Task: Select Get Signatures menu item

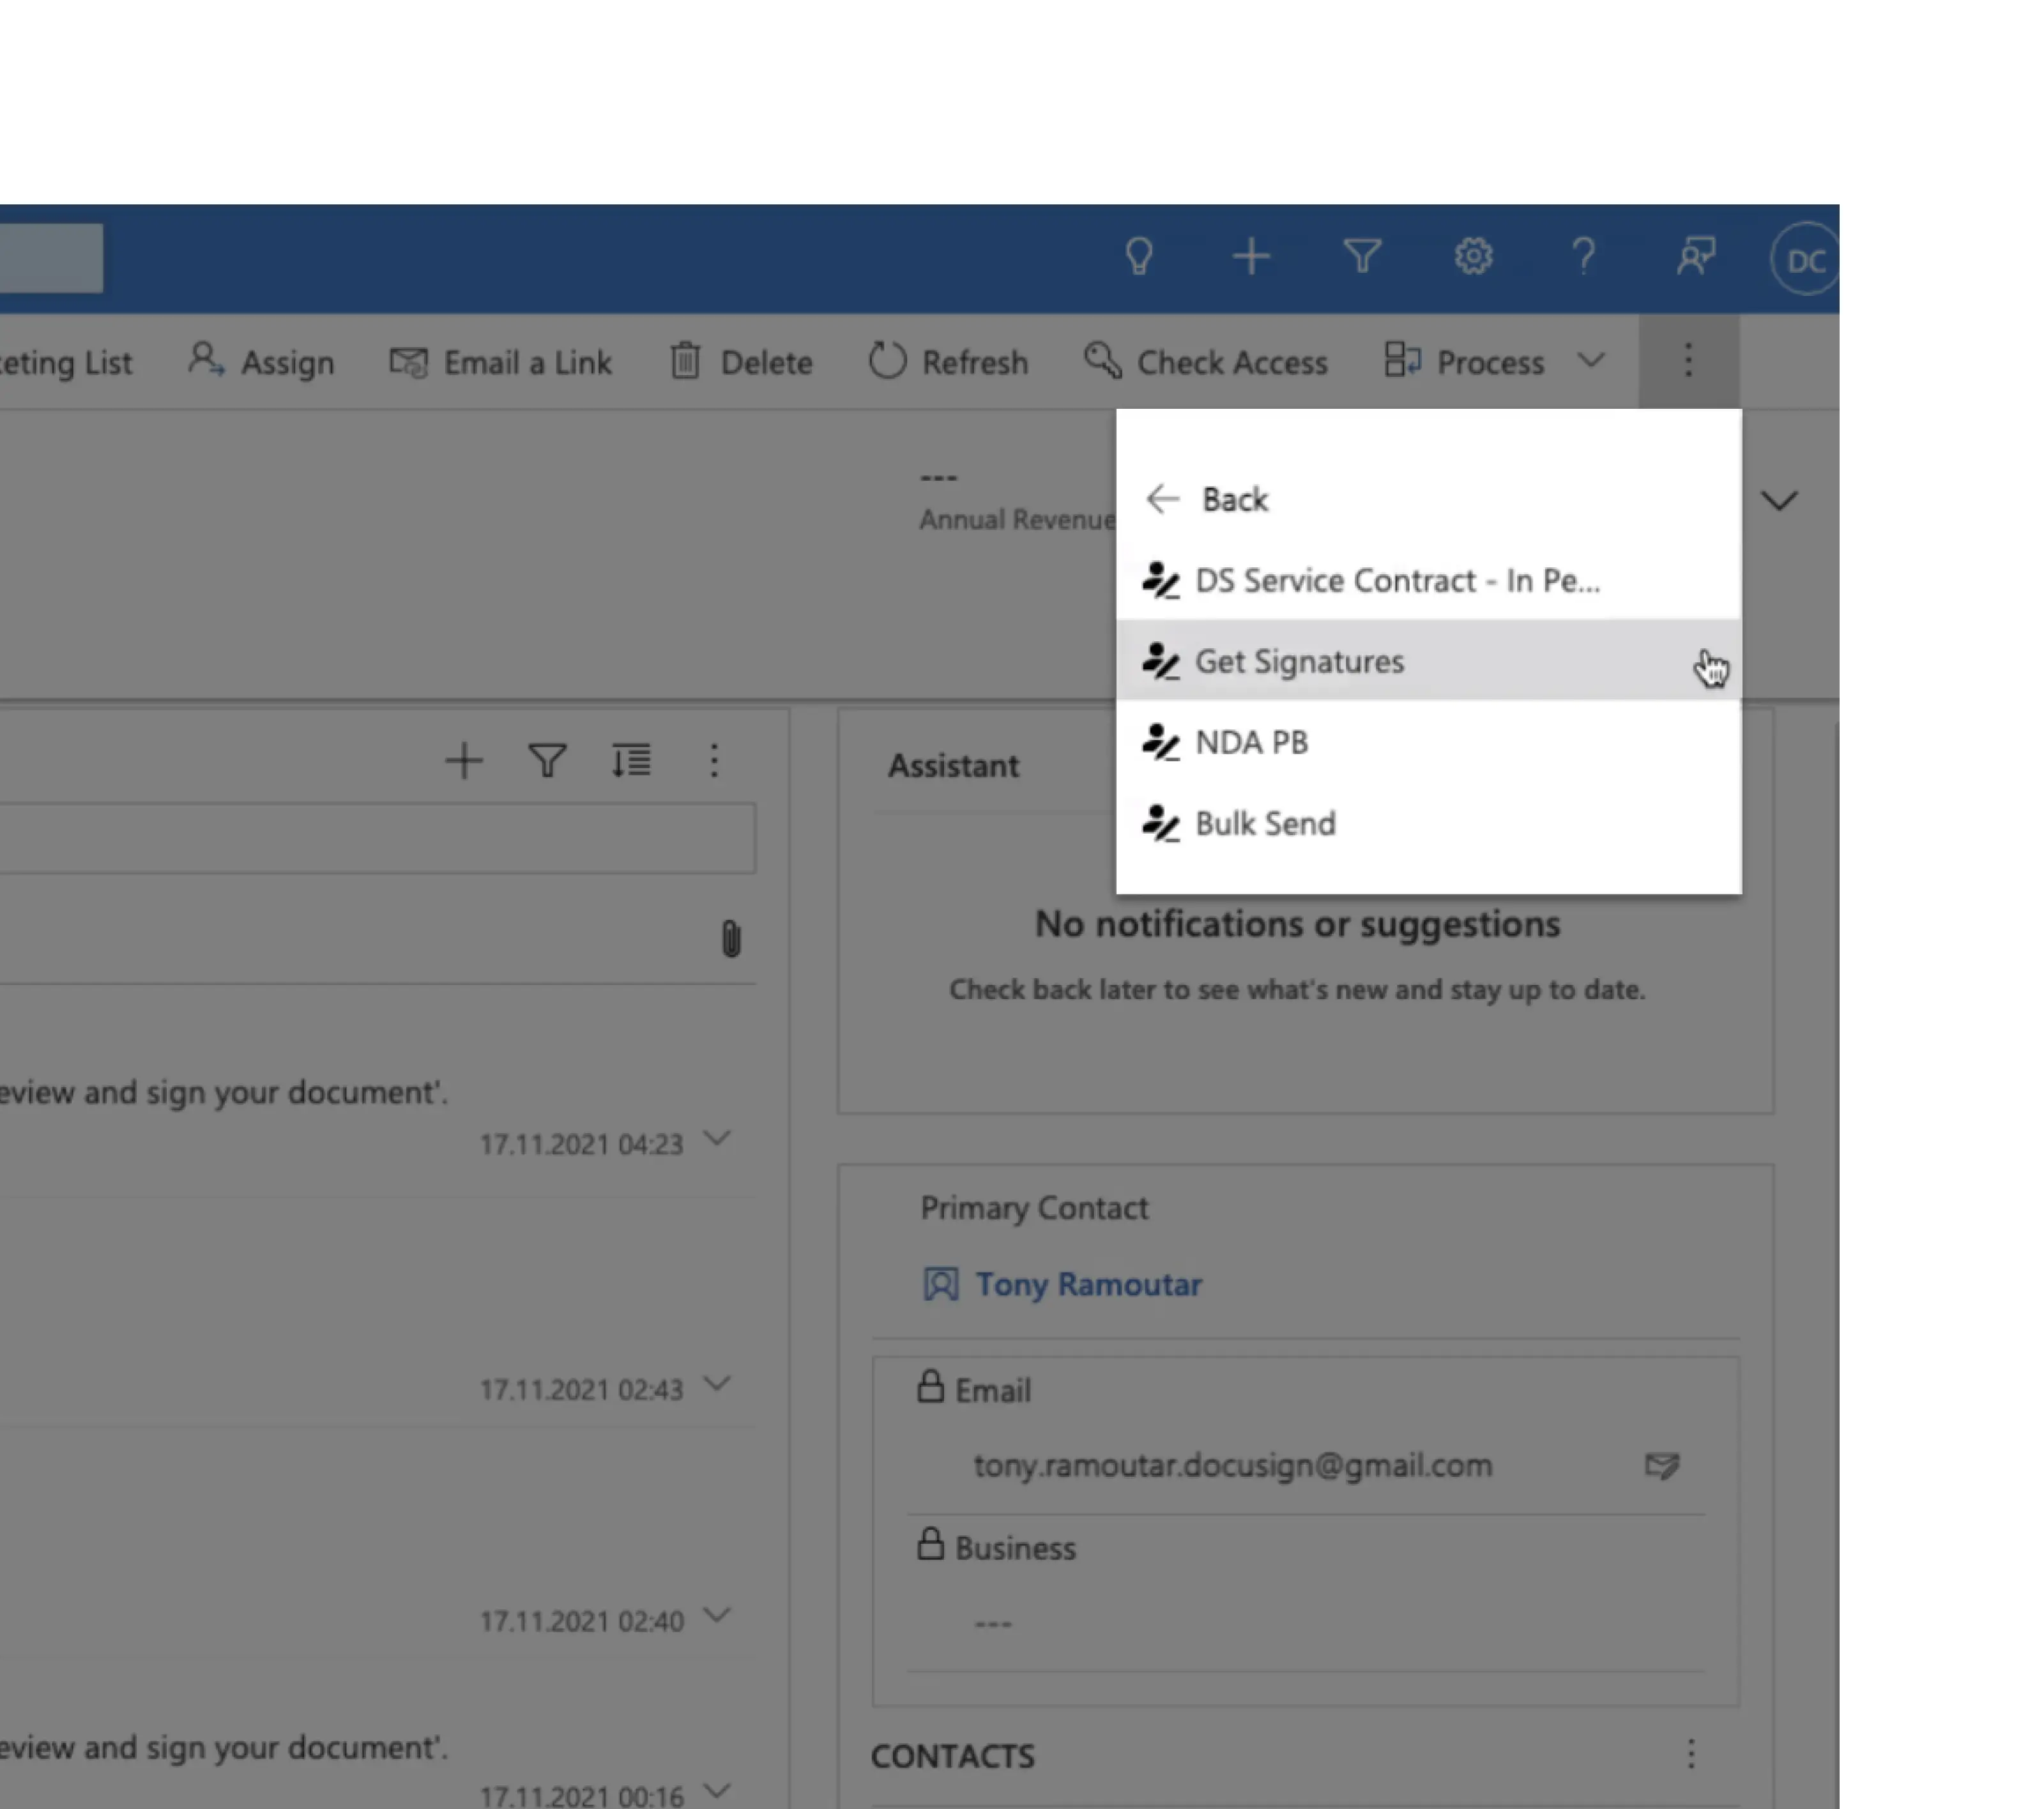Action: pyautogui.click(x=1300, y=661)
